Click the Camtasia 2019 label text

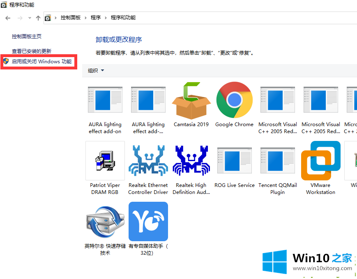(191, 125)
